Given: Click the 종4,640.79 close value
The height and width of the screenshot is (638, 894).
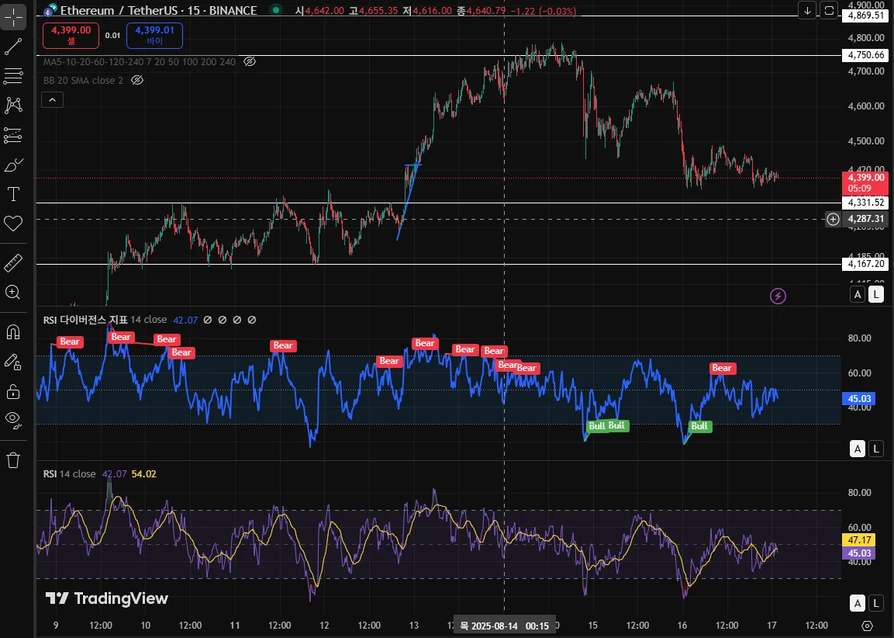Looking at the screenshot, I should pyautogui.click(x=482, y=11).
